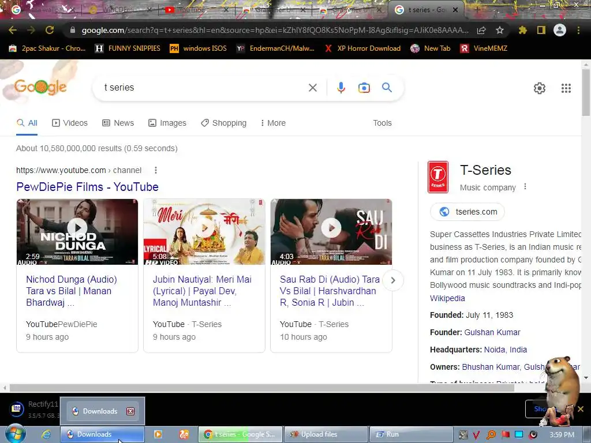Switch to the Images results tab

(x=167, y=123)
